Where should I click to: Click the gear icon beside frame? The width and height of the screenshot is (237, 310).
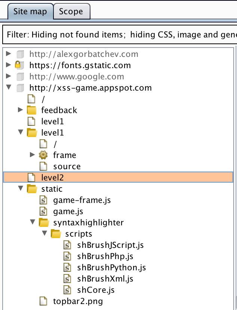[x=44, y=155]
